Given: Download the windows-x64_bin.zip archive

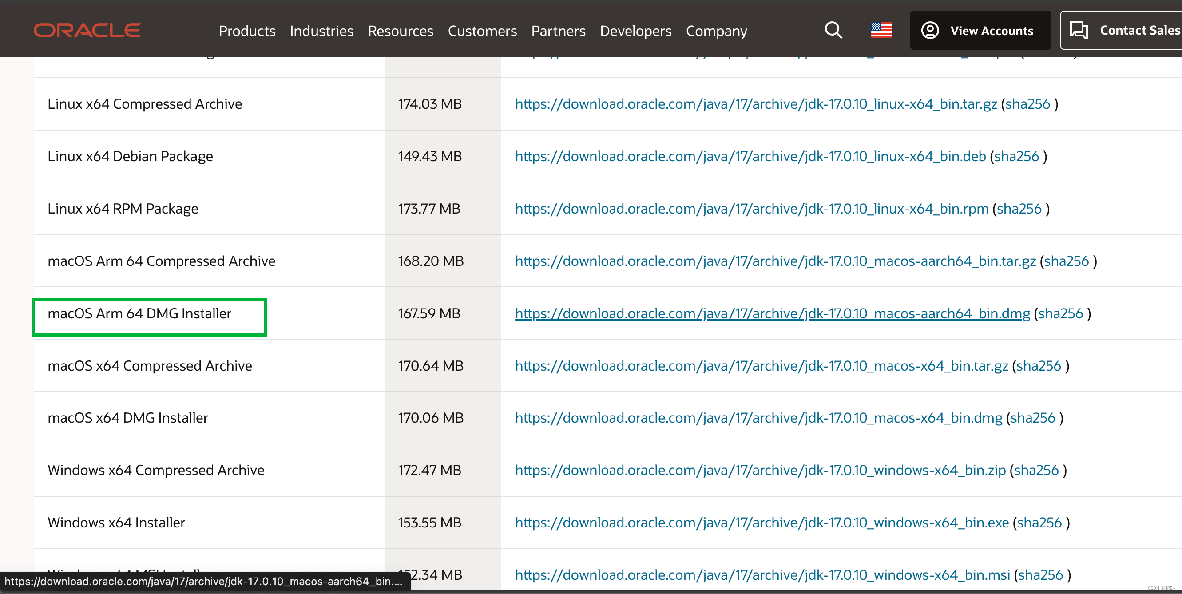Looking at the screenshot, I should 760,470.
